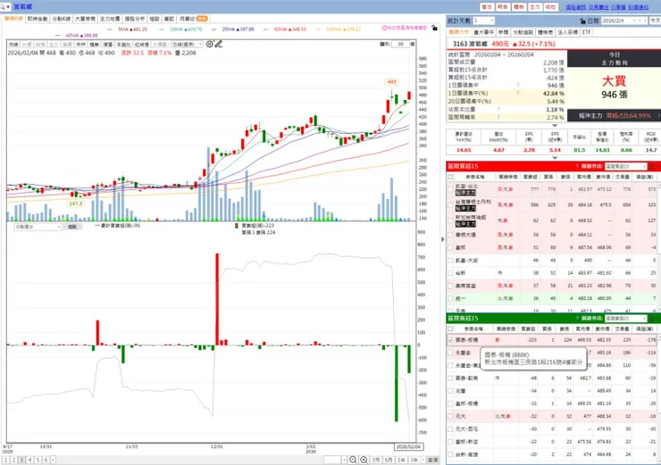Screen dimensions: 661x465
Task: Click the 100MA legend color line
Action: (318, 29)
